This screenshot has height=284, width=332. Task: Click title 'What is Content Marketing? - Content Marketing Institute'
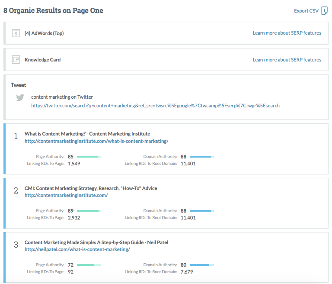coord(87,134)
